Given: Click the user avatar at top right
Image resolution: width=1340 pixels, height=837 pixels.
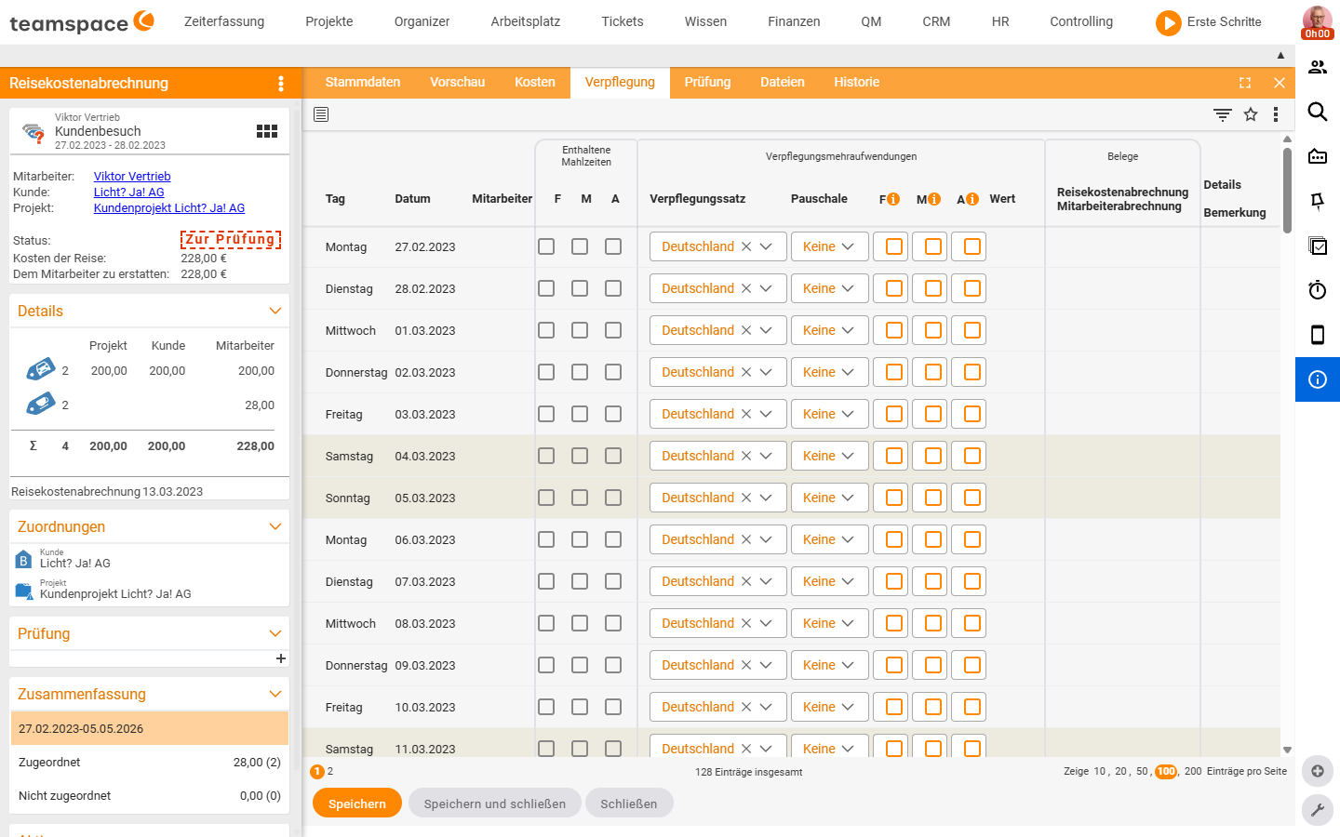Looking at the screenshot, I should tap(1317, 22).
